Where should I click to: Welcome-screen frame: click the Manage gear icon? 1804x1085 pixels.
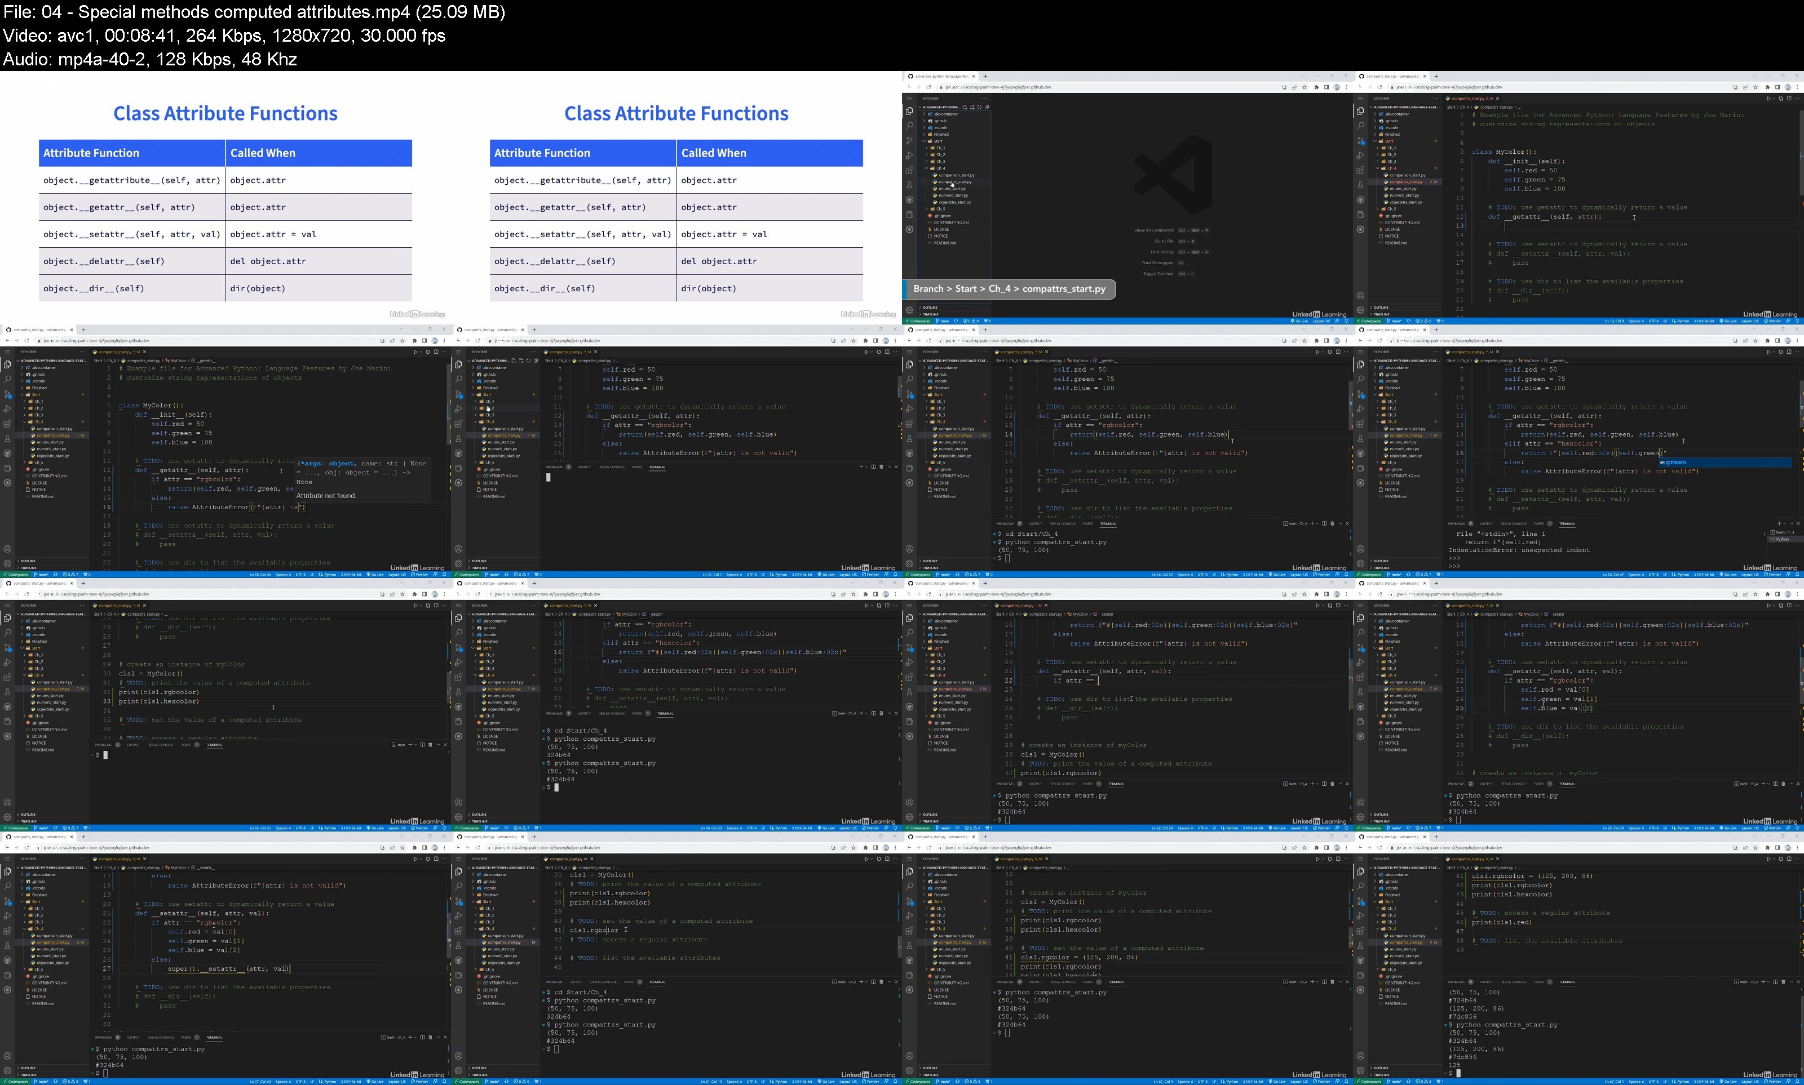910,310
